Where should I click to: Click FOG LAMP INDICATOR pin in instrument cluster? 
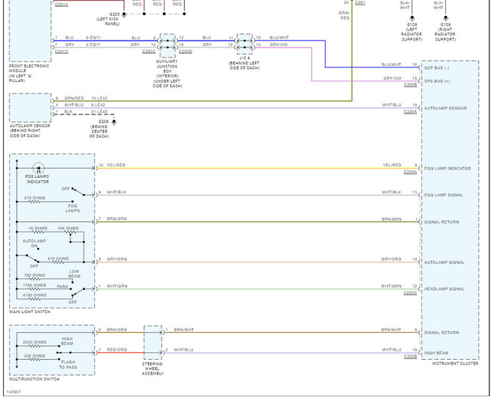[x=447, y=168]
